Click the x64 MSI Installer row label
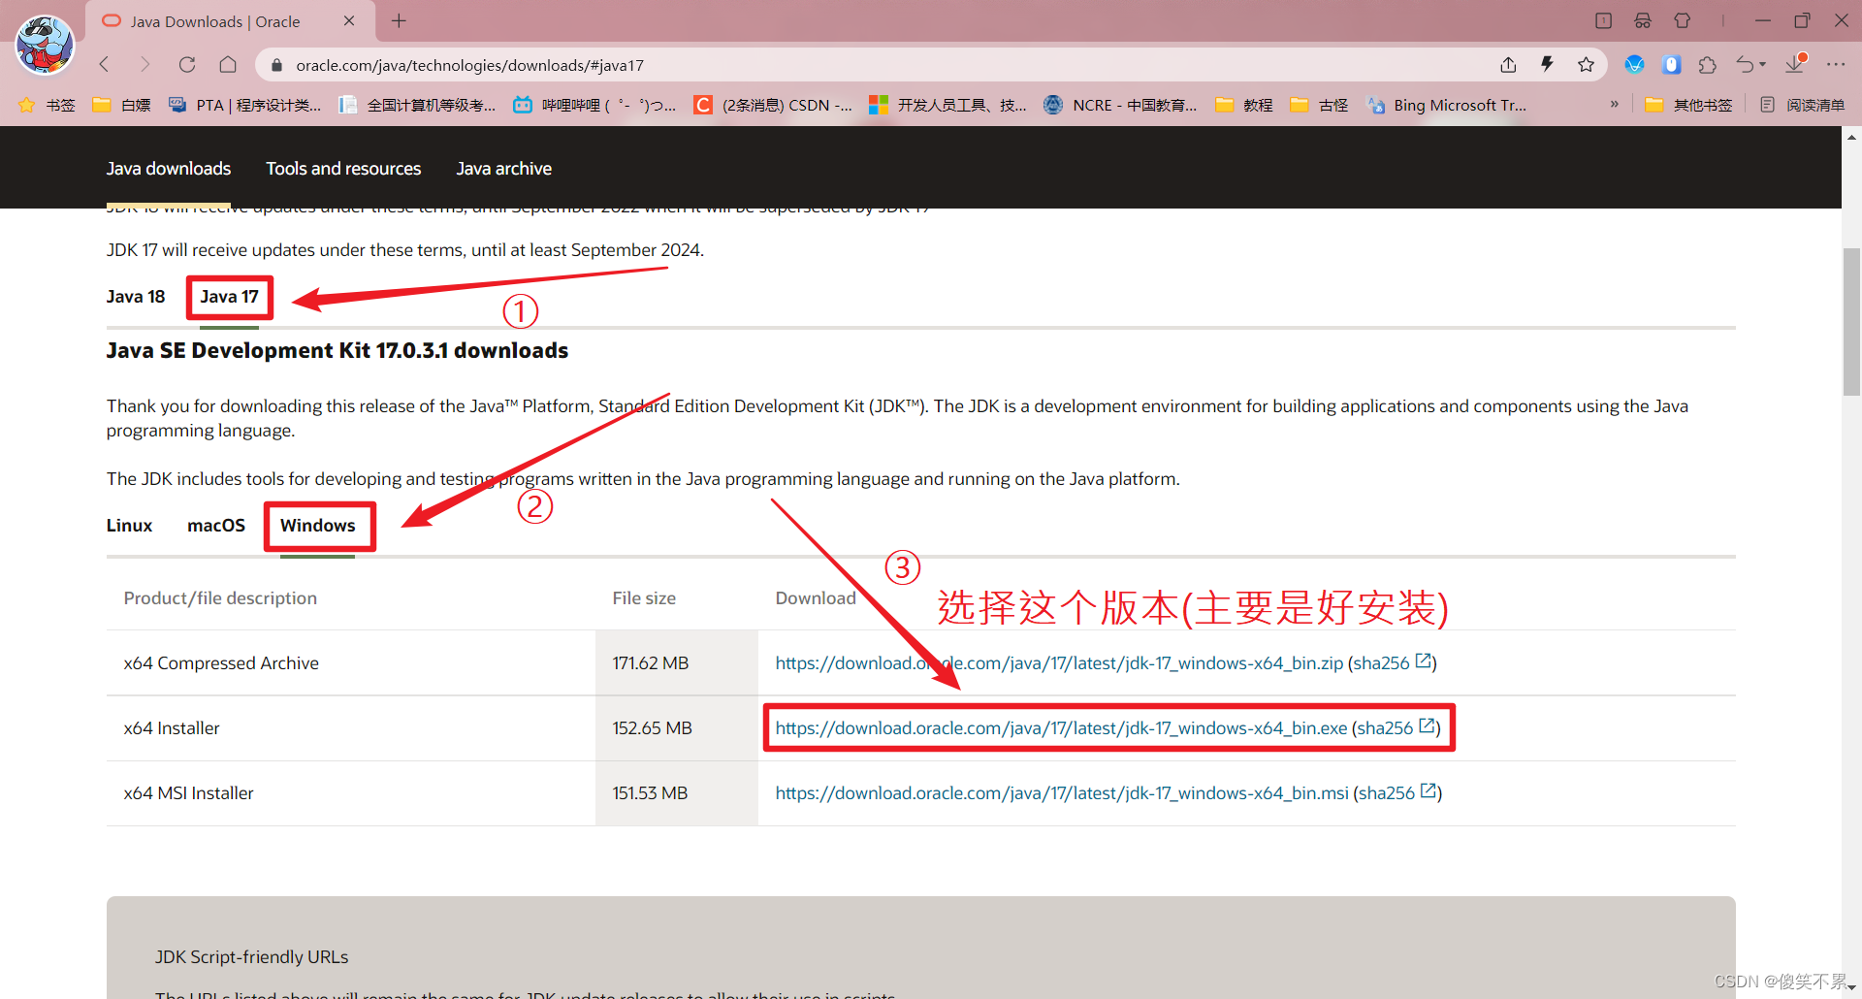This screenshot has height=999, width=1862. pyautogui.click(x=189, y=793)
